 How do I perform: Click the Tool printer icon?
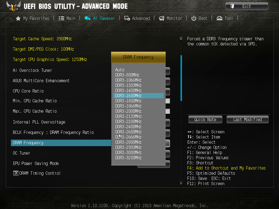click(x=220, y=18)
